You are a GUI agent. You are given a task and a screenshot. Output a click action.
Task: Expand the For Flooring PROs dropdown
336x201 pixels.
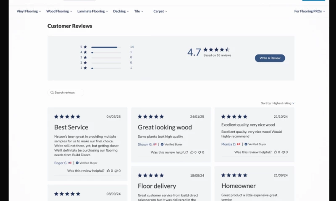tap(310, 11)
